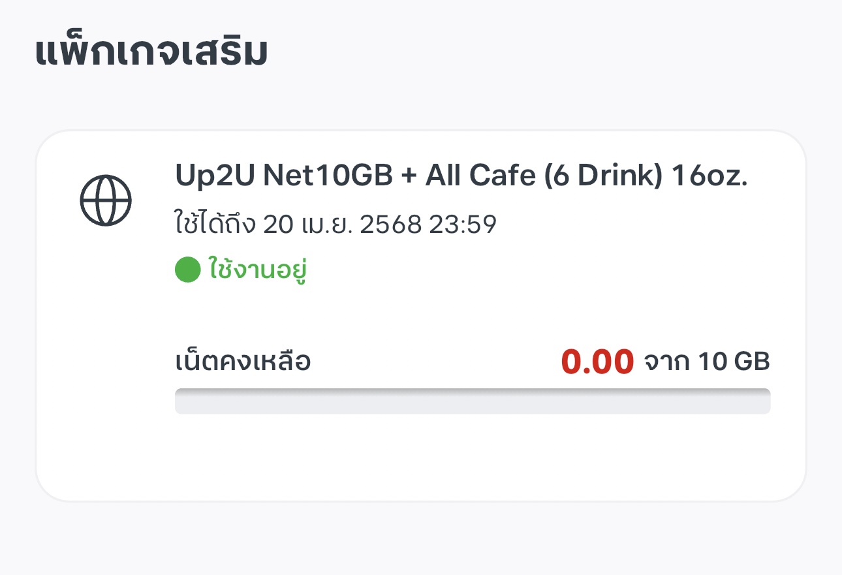This screenshot has height=575, width=842.
Task: Tap the empty area below the progress bar
Action: pyautogui.click(x=473, y=457)
